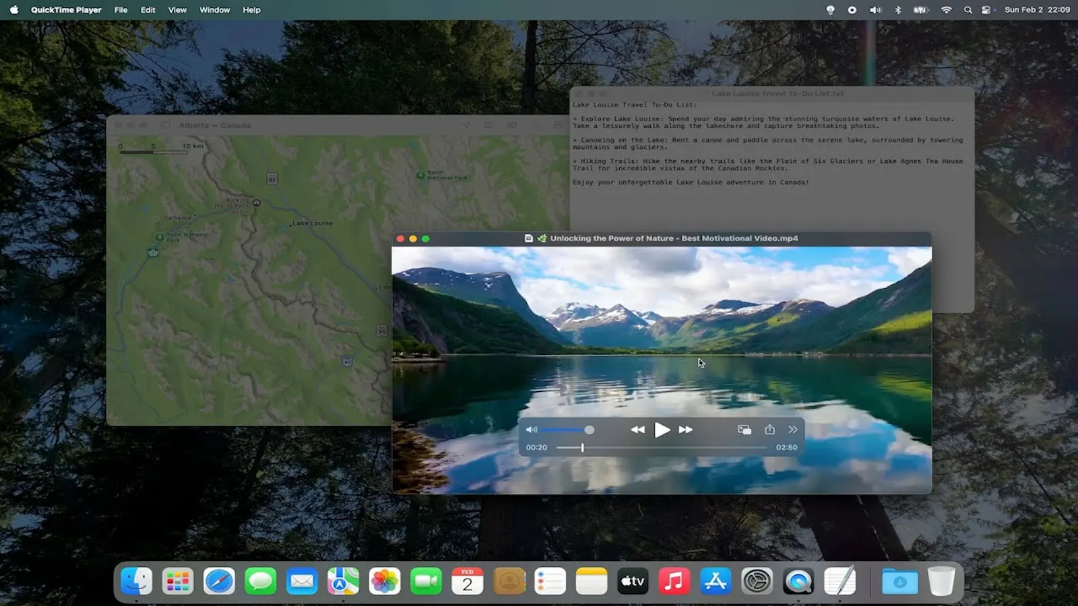Screen dimensions: 1078x606
Task: Adjust the QuickTime volume slider knob
Action: coord(590,430)
